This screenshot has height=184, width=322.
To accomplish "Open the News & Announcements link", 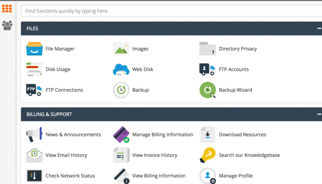I will tap(73, 134).
